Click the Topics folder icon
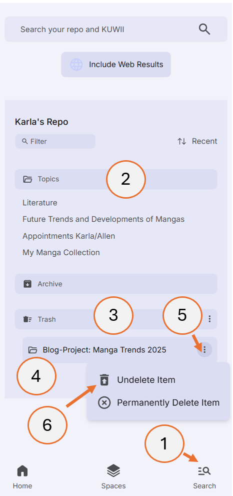Screen dimensions: 233x496 pyautogui.click(x=28, y=179)
